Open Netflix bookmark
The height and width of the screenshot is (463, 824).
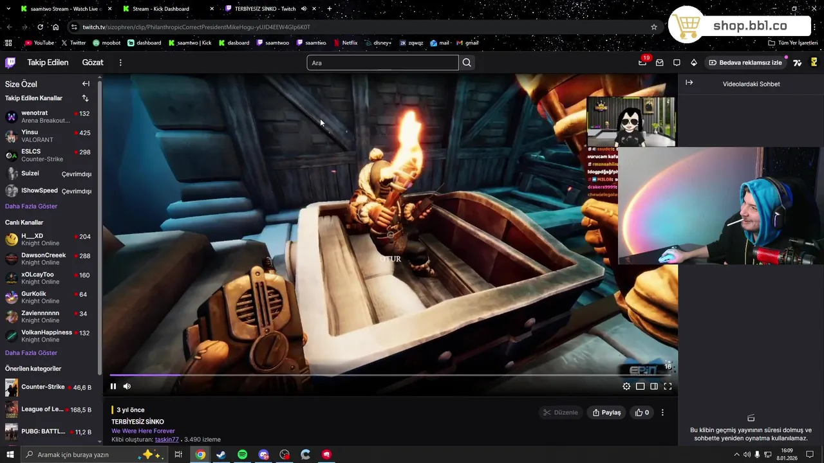pos(346,43)
